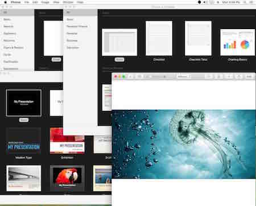
Task: Choose the Blank document template in Pages
Action: coord(53,38)
